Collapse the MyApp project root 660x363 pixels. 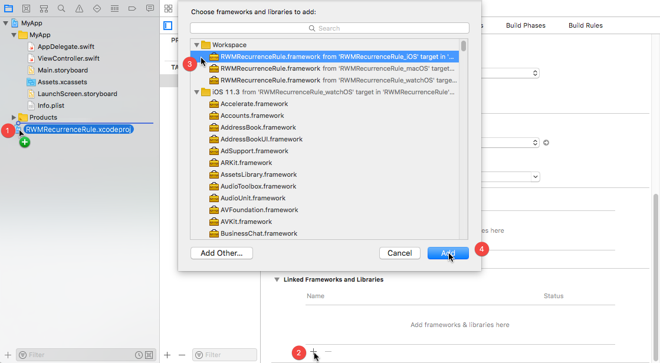(5, 23)
